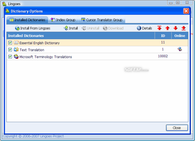195x141 pixels.
Task: Click Lingoes parrot icon in main window
Action: (x=4, y=4)
